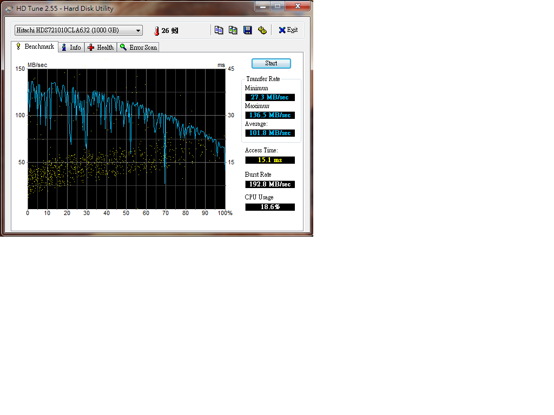Minimize the HD Tune window

click(263, 6)
